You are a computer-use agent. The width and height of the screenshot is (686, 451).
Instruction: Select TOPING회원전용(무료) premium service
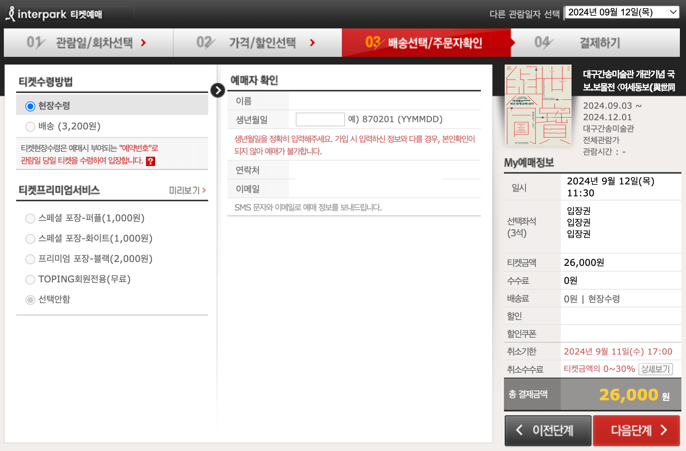[x=30, y=279]
